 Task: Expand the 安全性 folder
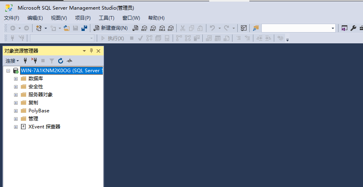coord(16,87)
